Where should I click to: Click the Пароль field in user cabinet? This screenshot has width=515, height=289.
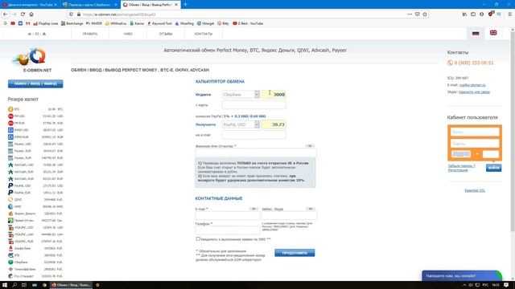[x=475, y=143]
